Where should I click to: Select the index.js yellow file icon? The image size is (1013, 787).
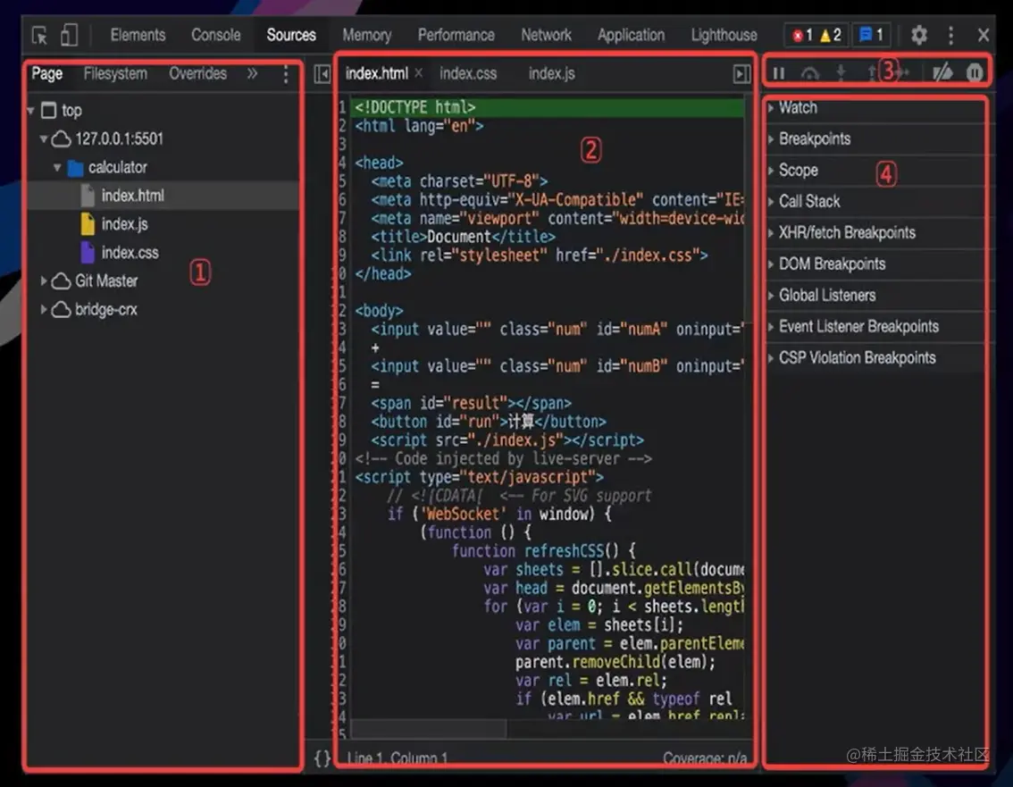click(x=88, y=223)
